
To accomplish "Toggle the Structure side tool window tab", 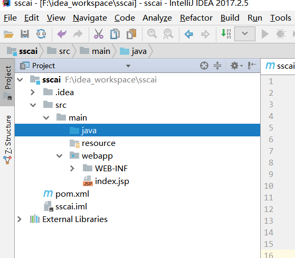I will pyautogui.click(x=7, y=140).
